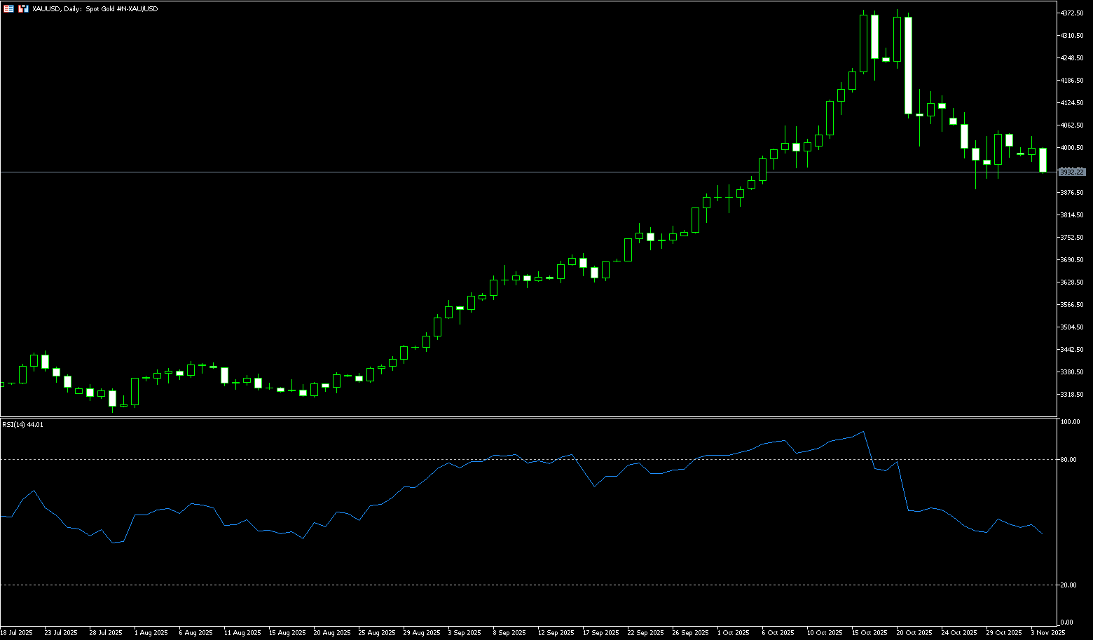The height and width of the screenshot is (640, 1093).
Task: Click the 4000.00 label on price scale
Action: coord(1073,148)
